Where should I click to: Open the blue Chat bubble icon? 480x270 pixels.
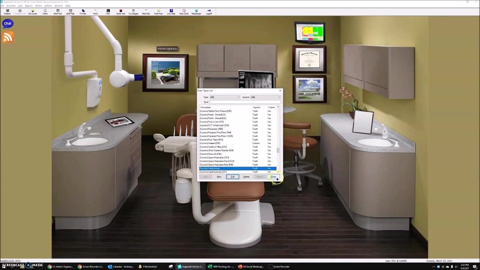(7, 24)
